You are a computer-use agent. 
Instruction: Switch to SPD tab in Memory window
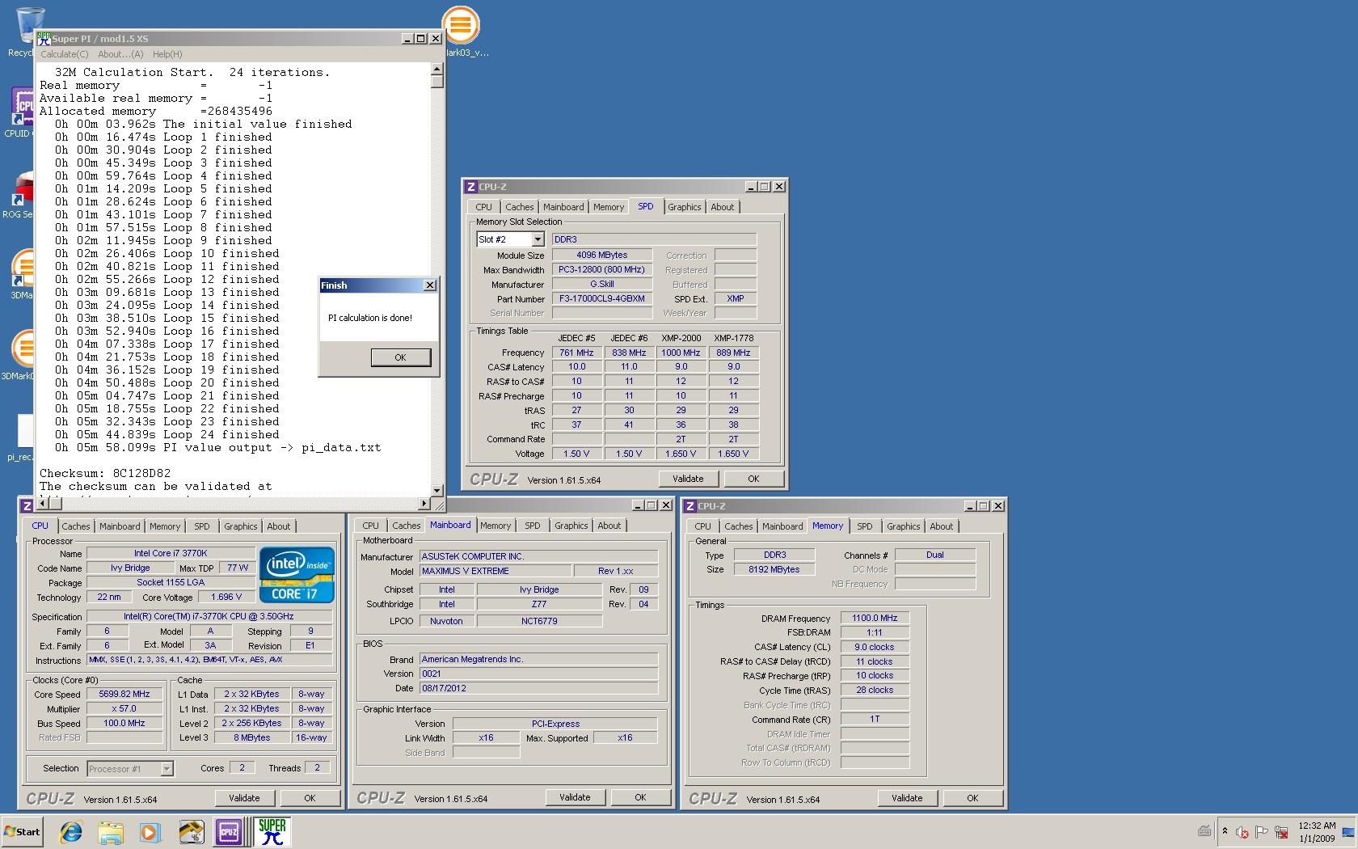pyautogui.click(x=865, y=526)
